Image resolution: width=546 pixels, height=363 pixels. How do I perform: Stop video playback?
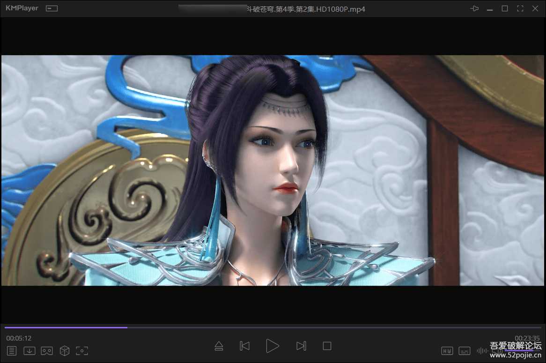click(x=327, y=346)
